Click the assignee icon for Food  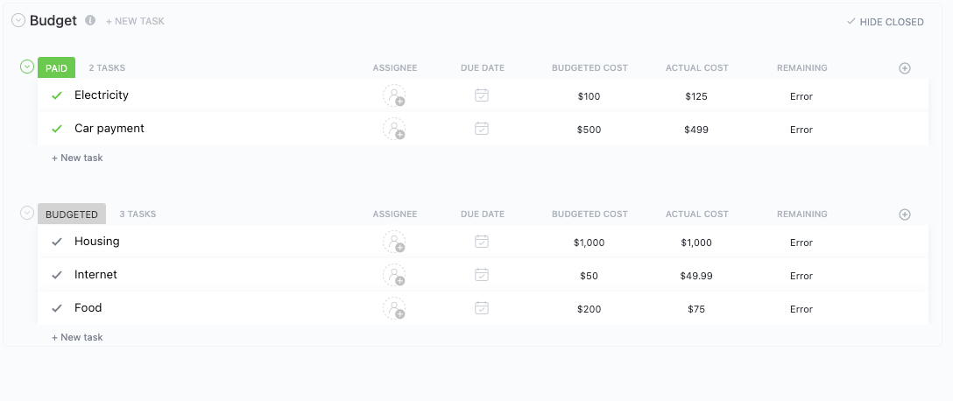tap(394, 309)
